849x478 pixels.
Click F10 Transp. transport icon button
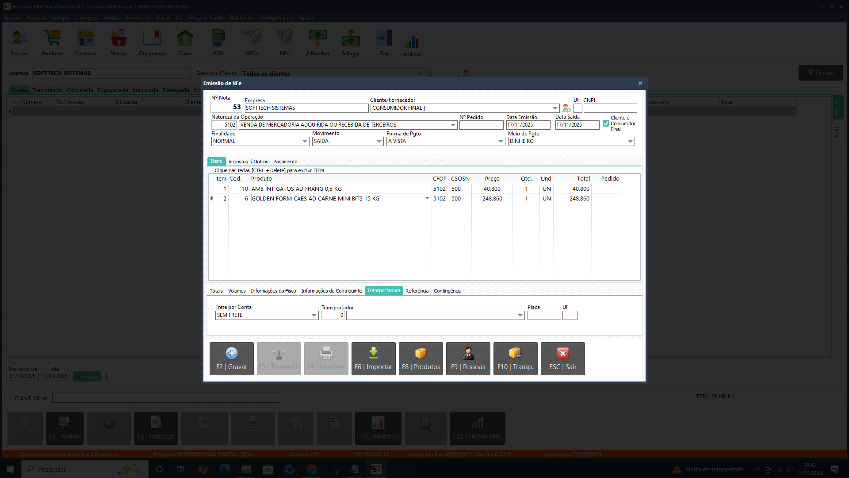point(515,358)
